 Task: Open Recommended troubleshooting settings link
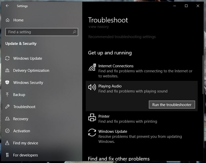pyautogui.click(x=122, y=37)
